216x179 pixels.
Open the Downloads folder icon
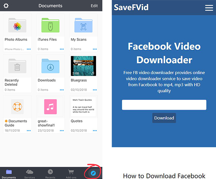(50, 66)
